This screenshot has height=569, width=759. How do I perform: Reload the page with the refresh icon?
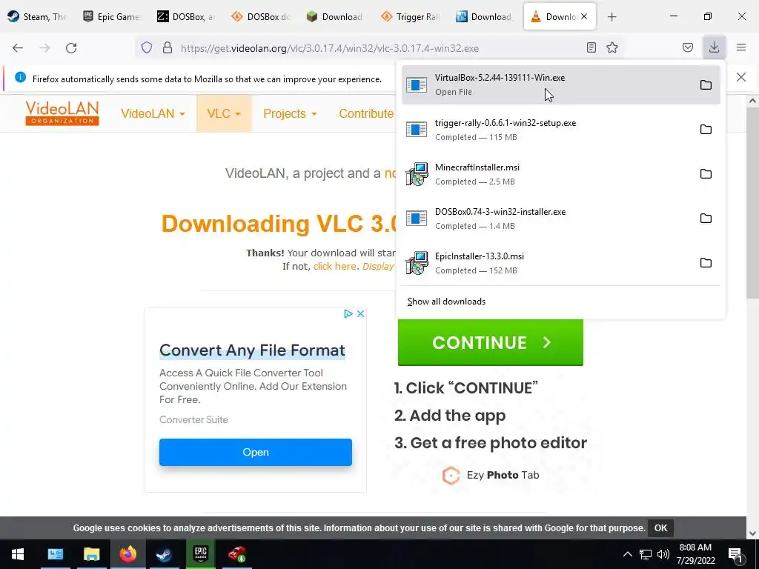pos(71,48)
